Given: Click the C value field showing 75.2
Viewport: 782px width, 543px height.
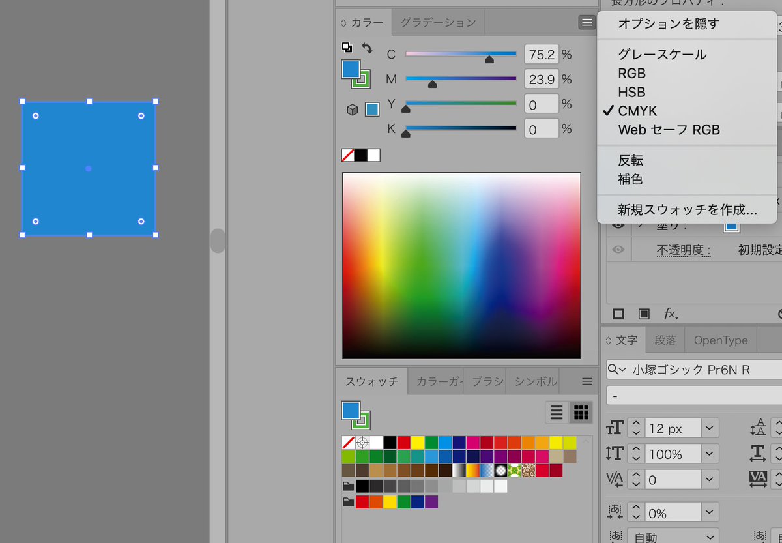Looking at the screenshot, I should pos(542,54).
